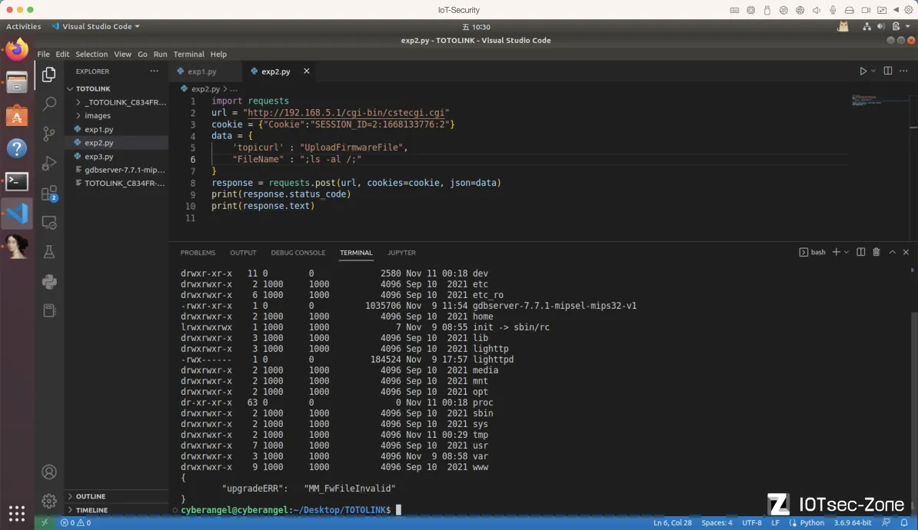The height and width of the screenshot is (530, 918).
Task: Open remote window indicator in status bar
Action: pos(45,522)
